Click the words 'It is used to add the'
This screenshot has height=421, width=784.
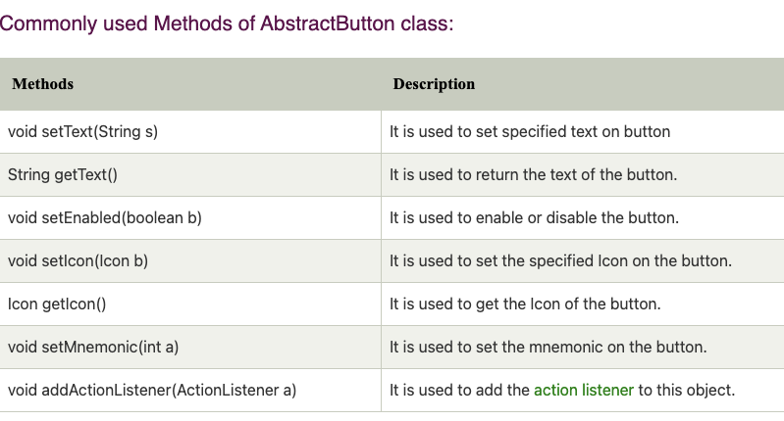[459, 390]
